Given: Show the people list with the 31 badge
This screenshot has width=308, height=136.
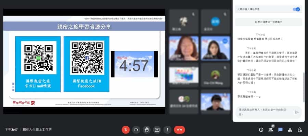Looking at the screenshot, I should click(x=271, y=130).
